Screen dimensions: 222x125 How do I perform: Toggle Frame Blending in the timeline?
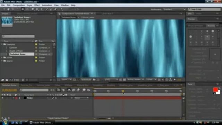pyautogui.click(x=74, y=90)
